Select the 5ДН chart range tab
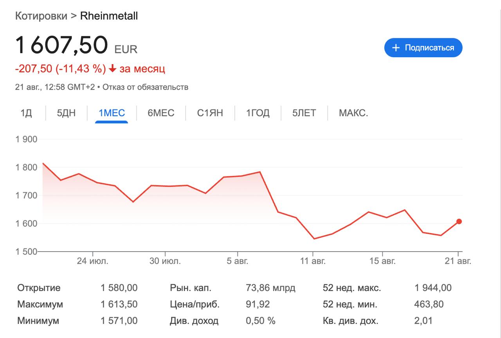501x338 pixels. 66,113
